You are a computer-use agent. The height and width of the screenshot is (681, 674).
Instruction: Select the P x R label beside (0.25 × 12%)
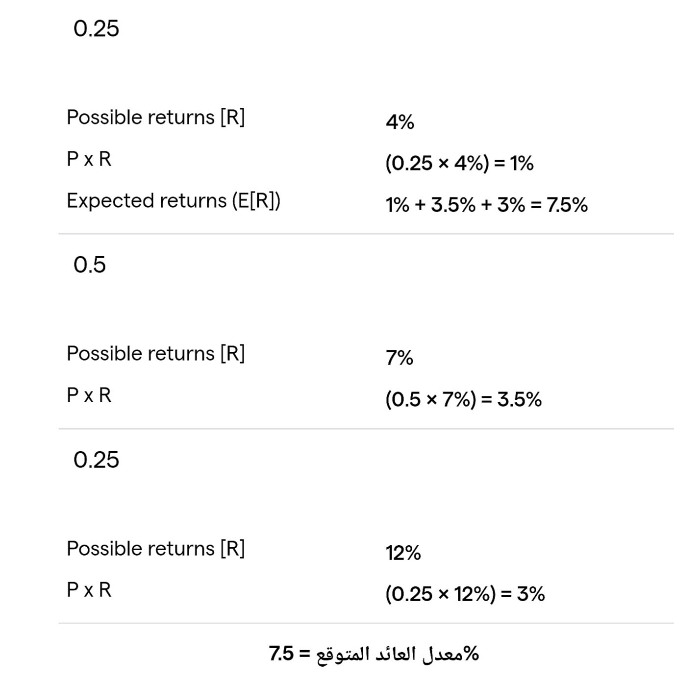click(x=89, y=590)
